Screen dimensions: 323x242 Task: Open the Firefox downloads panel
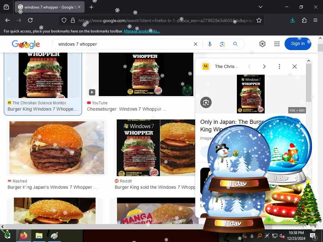pyautogui.click(x=292, y=20)
